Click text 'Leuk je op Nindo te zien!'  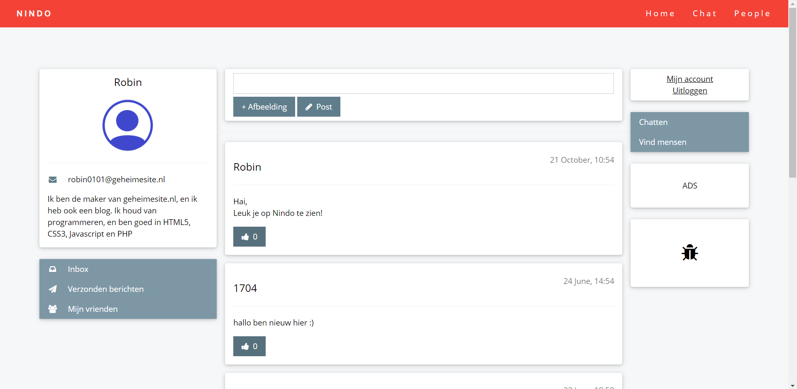[278, 213]
